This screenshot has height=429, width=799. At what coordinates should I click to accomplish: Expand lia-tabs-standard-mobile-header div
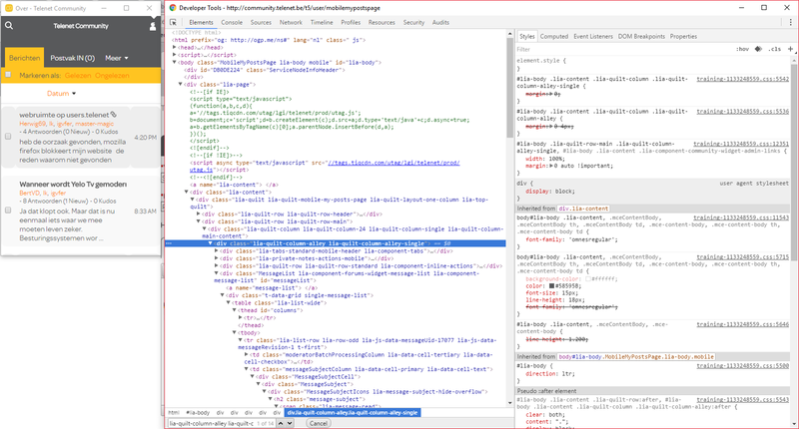click(x=216, y=250)
